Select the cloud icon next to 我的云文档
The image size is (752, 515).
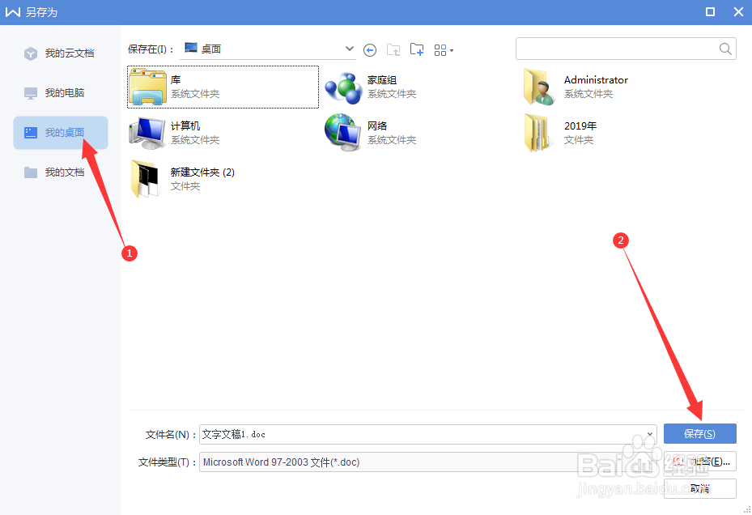28,53
